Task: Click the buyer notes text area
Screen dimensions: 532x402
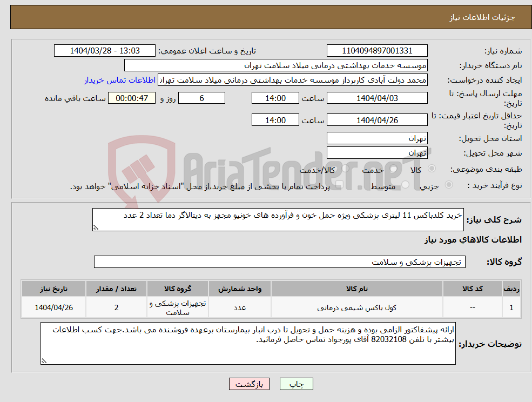Action: pos(248,343)
